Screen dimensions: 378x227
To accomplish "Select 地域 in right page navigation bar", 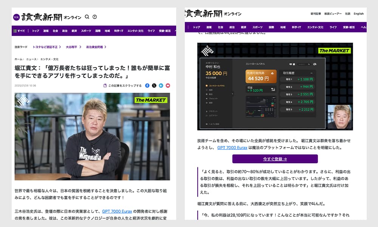I will [283, 27].
